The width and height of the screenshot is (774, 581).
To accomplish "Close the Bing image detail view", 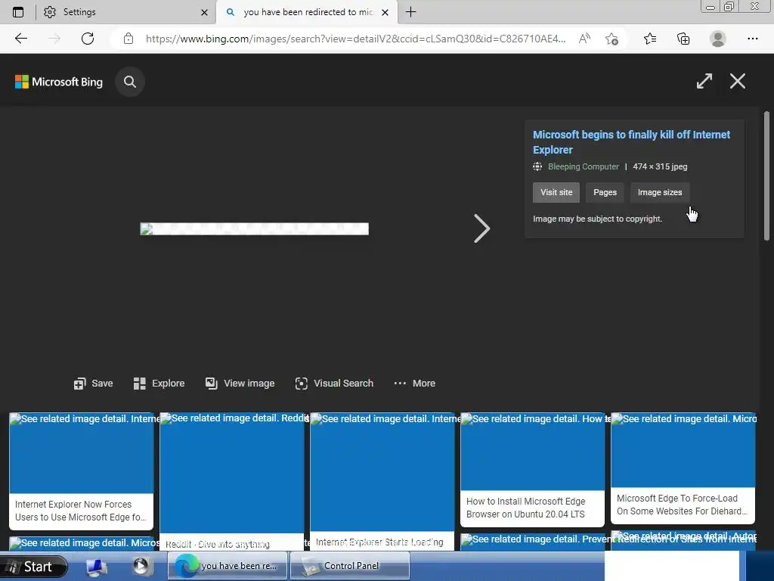I will [738, 81].
